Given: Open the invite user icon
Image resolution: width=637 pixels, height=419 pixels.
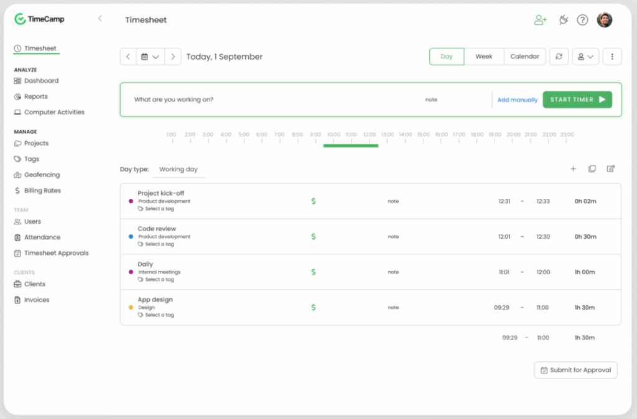Looking at the screenshot, I should click(x=541, y=20).
